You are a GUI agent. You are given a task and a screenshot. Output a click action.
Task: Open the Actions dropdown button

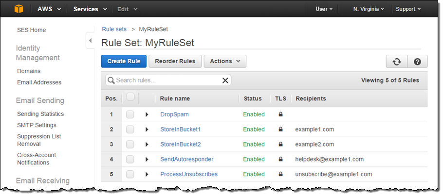coord(225,61)
